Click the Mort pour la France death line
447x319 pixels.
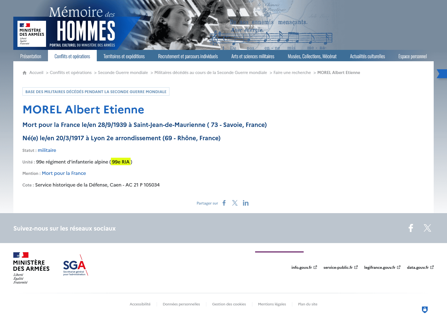[x=145, y=125]
